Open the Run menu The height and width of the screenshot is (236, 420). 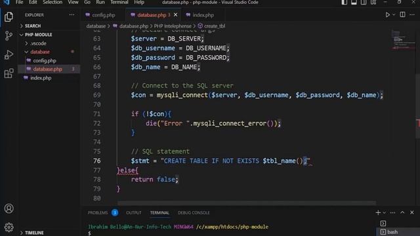coord(100,3)
